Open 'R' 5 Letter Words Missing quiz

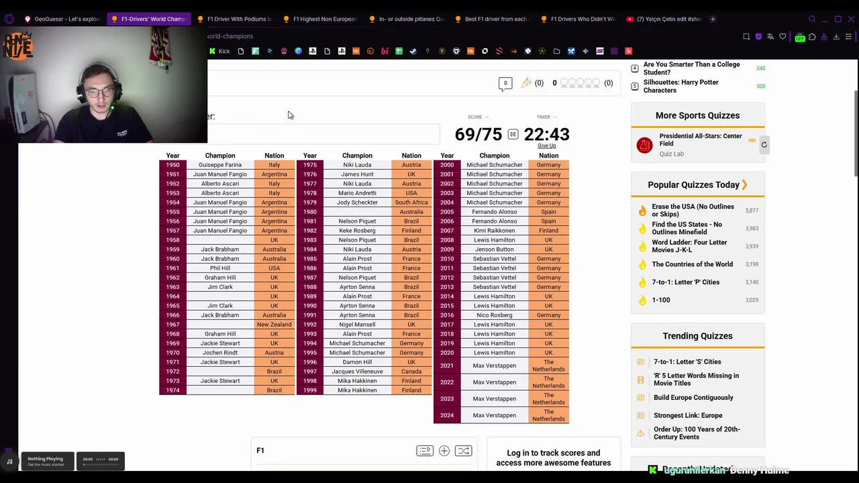(696, 380)
